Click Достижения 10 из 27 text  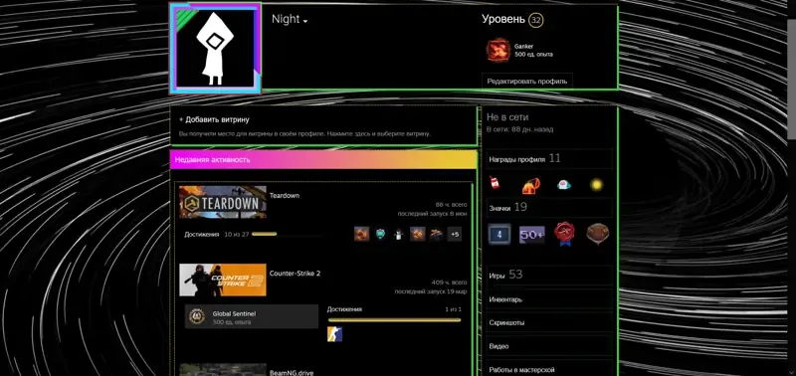tap(216, 235)
